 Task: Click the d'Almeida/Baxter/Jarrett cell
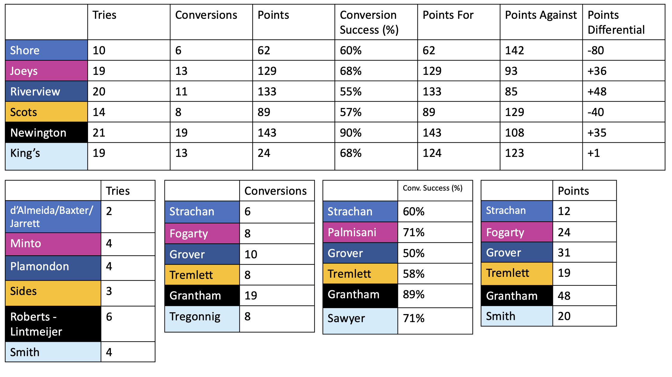tap(53, 217)
